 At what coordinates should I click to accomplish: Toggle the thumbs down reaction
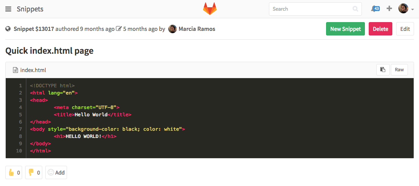tap(34, 172)
